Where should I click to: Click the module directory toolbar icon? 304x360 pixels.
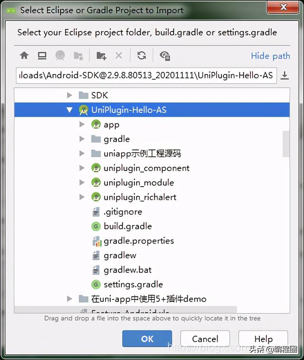click(78, 56)
